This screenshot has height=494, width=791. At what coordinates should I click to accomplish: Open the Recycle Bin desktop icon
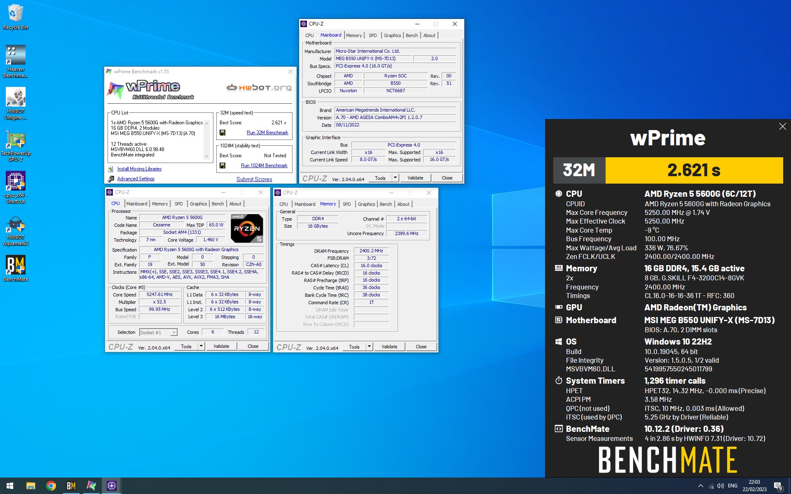[x=16, y=17]
